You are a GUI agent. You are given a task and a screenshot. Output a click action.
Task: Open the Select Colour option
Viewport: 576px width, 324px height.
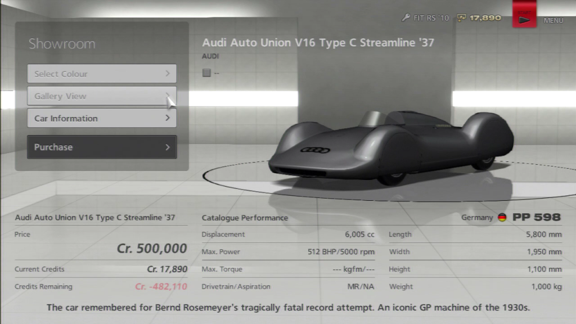click(x=101, y=74)
